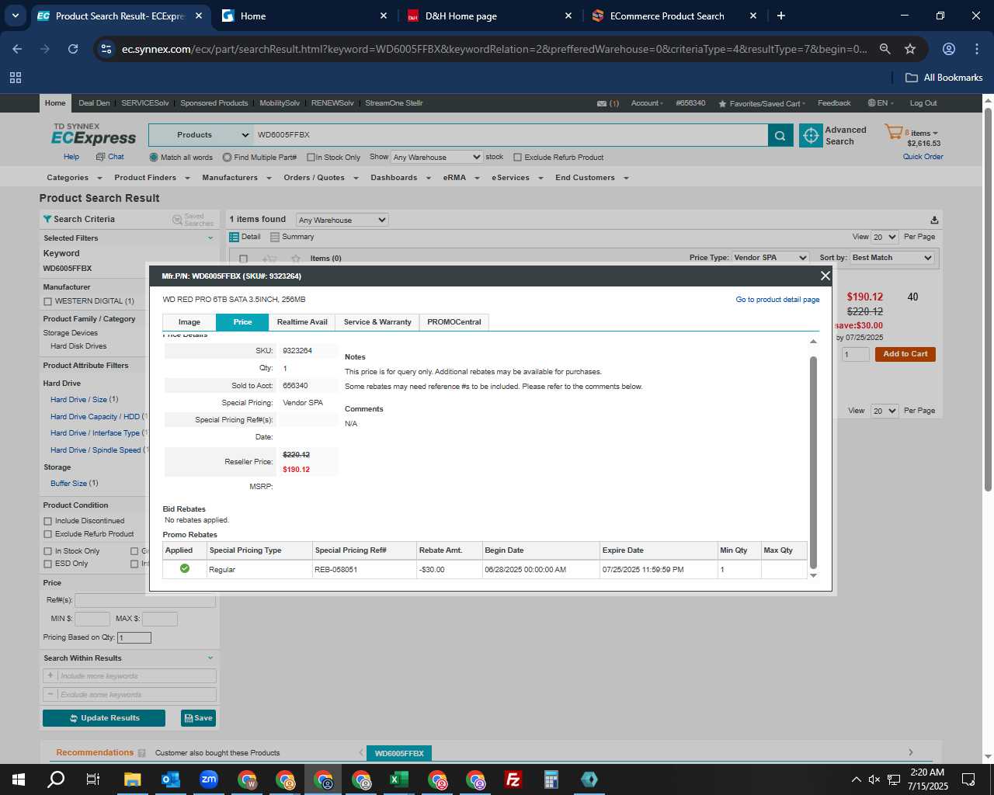This screenshot has height=795, width=994.
Task: Open the top View 20 per page dropdown
Action: click(885, 237)
